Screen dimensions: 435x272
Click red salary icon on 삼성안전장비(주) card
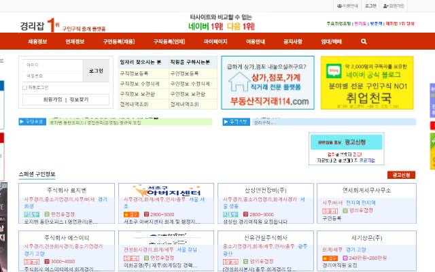pos(245,214)
